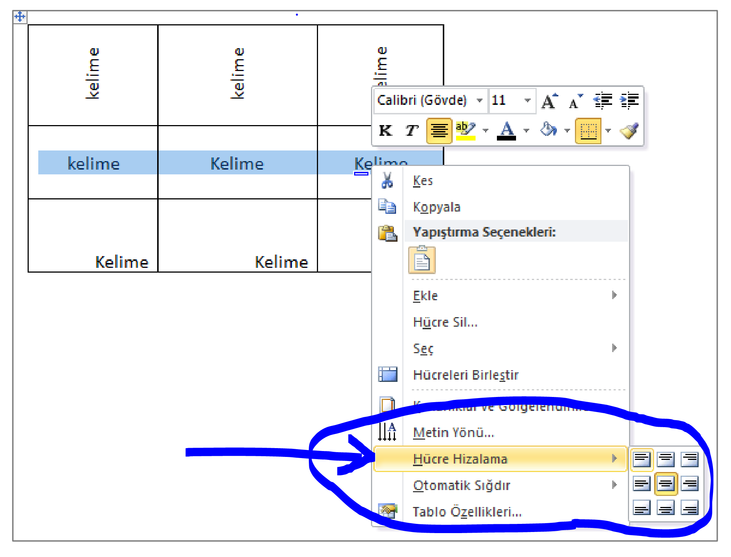Click the Decrease Indent icon
The width and height of the screenshot is (731, 557).
(603, 100)
